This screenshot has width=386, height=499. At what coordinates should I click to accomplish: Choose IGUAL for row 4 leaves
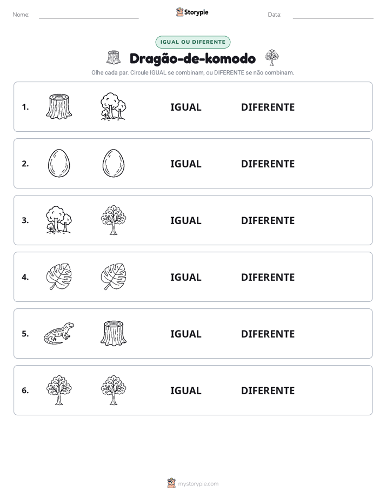coord(185,277)
